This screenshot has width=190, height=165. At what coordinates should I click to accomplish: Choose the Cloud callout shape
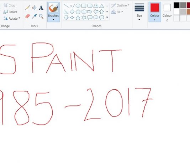click(102, 17)
